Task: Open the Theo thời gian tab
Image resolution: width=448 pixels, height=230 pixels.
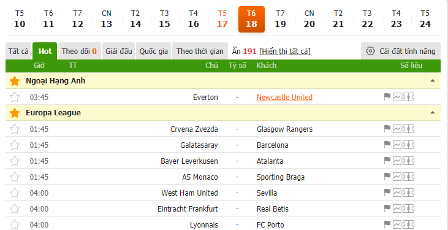Action: 200,51
